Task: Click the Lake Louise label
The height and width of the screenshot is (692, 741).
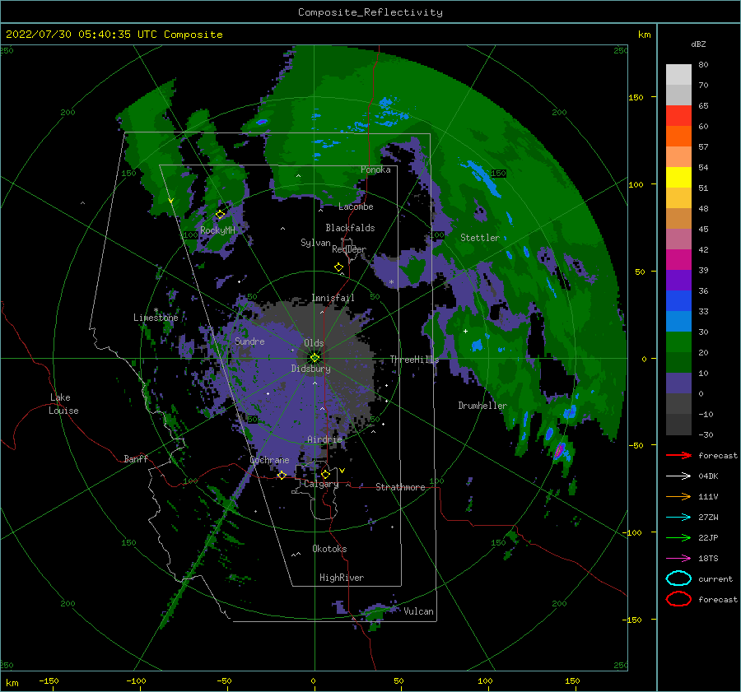Action: point(63,404)
